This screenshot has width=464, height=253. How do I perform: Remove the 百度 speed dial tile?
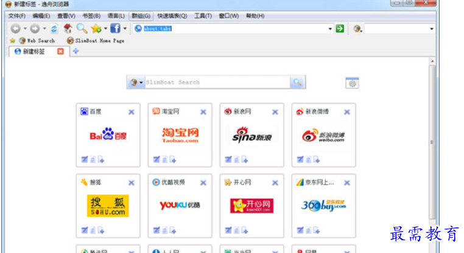pos(132,112)
